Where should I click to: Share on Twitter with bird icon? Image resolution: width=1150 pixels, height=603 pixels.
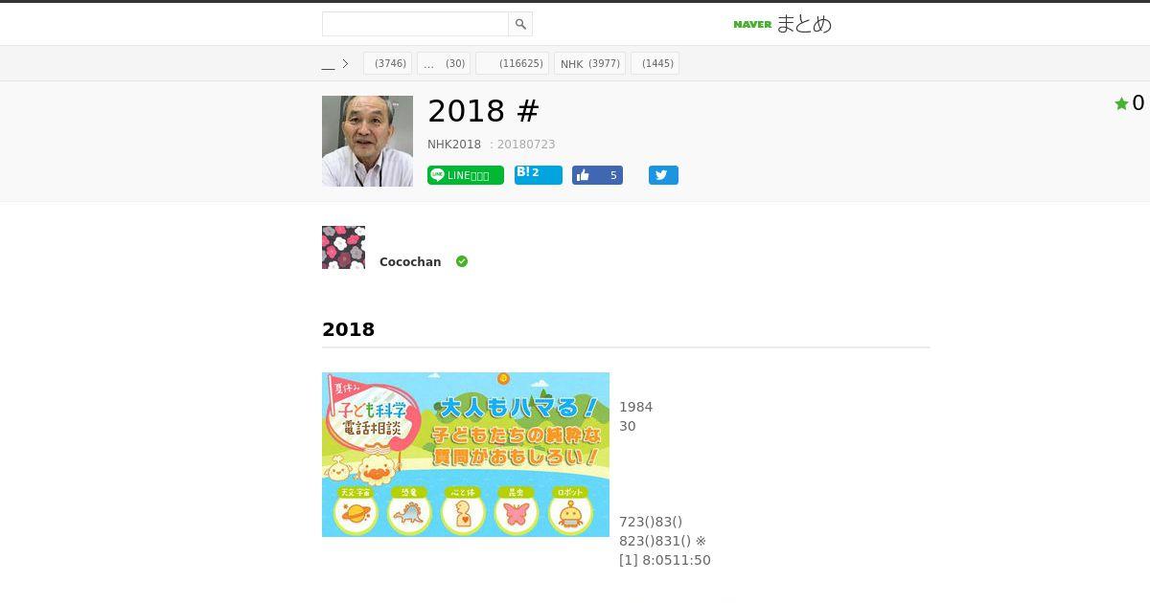[x=663, y=175]
